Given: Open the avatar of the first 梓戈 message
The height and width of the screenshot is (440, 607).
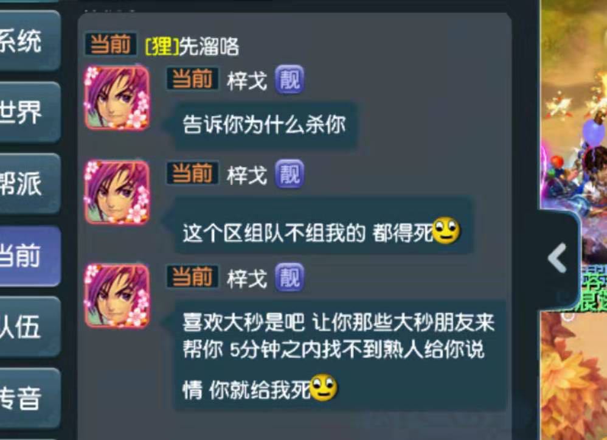Looking at the screenshot, I should point(117,97).
